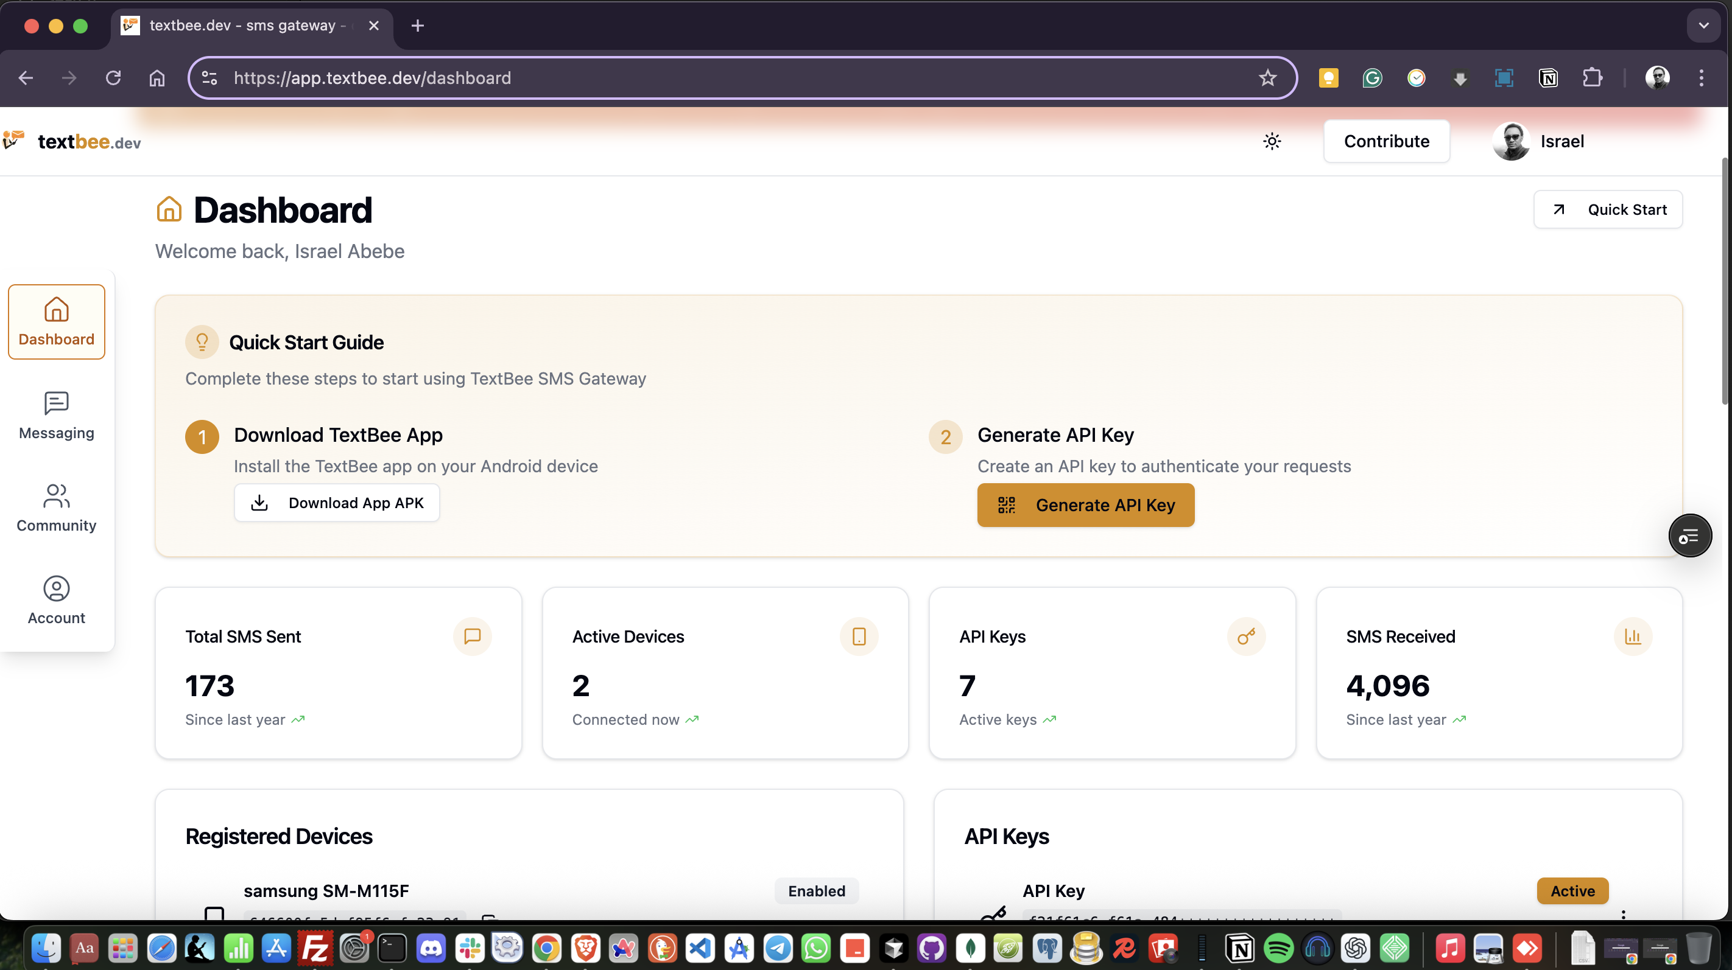Open the Messaging sidebar section
1732x970 pixels.
(x=57, y=415)
